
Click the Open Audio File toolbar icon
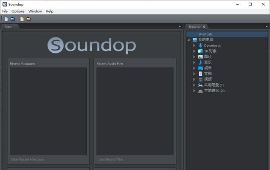[13, 19]
